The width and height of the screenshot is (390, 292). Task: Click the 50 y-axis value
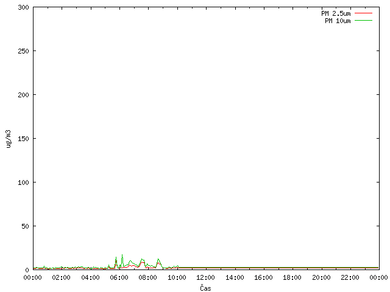[x=25, y=226]
